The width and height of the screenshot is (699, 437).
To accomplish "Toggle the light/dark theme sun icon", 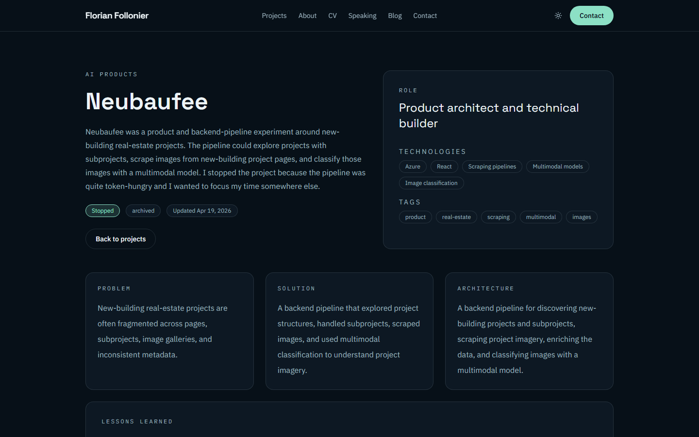I will (558, 16).
